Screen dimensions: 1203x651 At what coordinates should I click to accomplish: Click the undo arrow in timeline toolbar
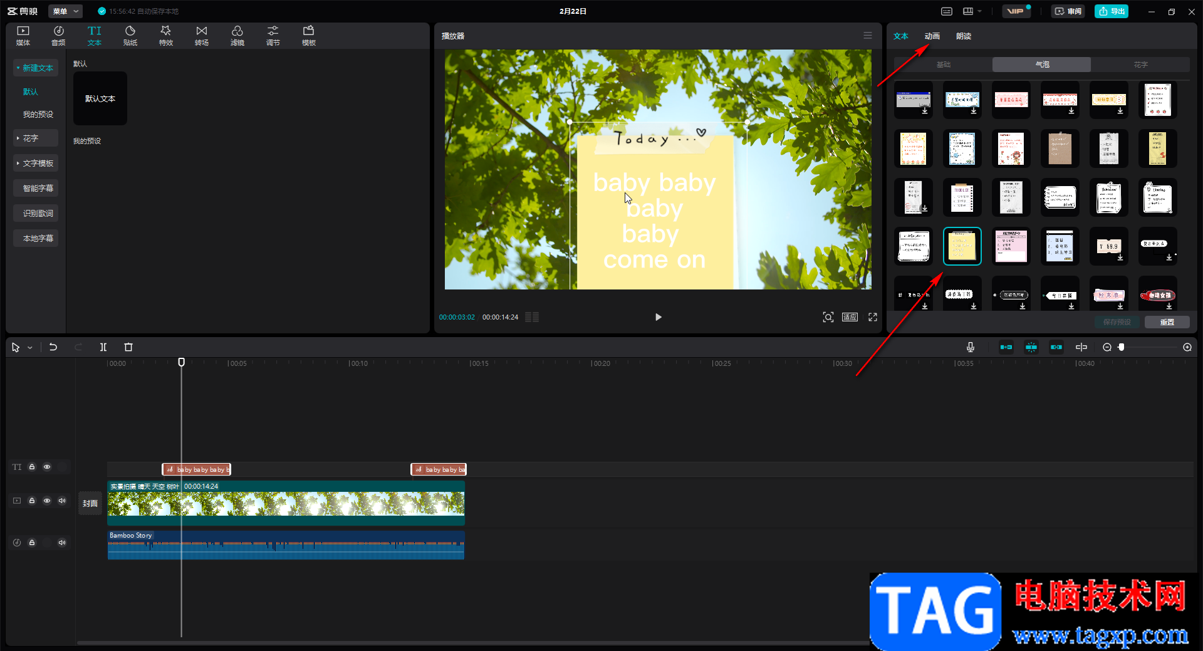53,347
